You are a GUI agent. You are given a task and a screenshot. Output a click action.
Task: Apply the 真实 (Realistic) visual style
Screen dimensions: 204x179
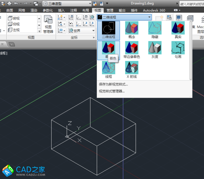[178, 29]
